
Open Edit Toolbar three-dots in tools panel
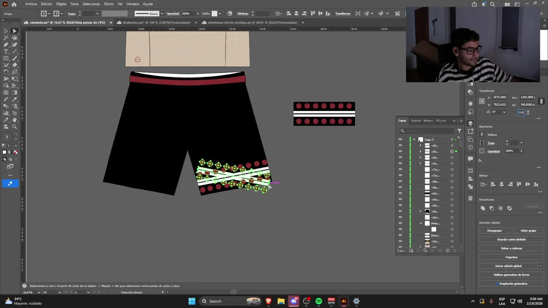click(x=10, y=175)
